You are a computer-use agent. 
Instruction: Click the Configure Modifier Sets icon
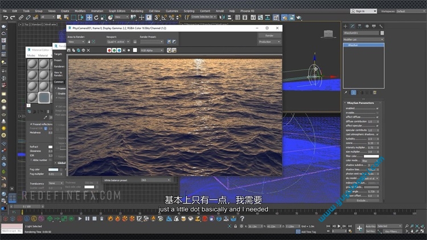(x=375, y=93)
